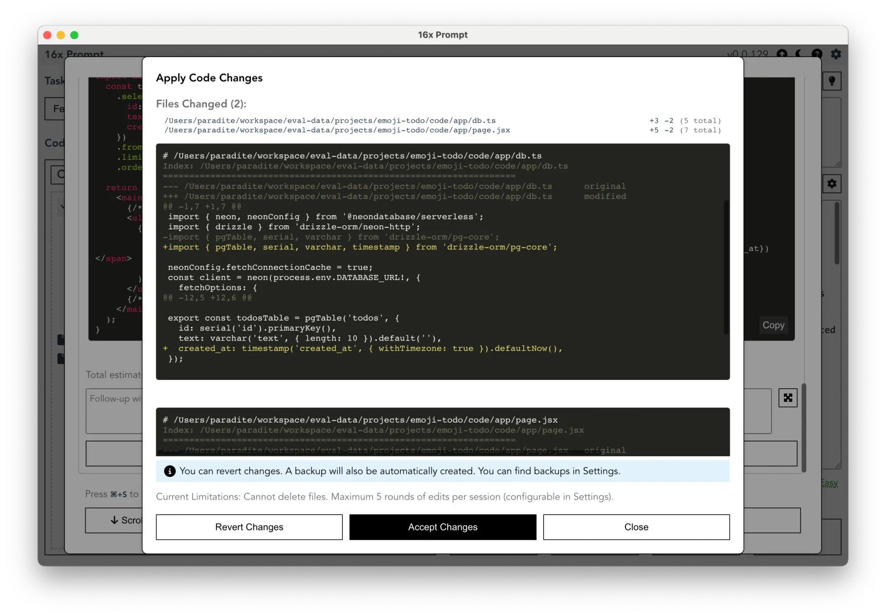
Task: Click the upload/update arrow icon in header
Action: click(x=782, y=54)
